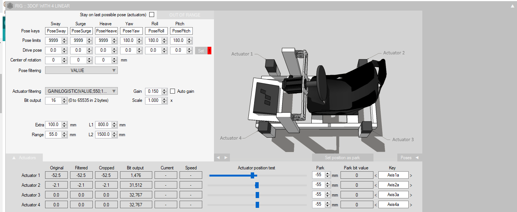The image size is (517, 212).
Task: Click the rig cube icon in title bar
Action: (10, 6)
